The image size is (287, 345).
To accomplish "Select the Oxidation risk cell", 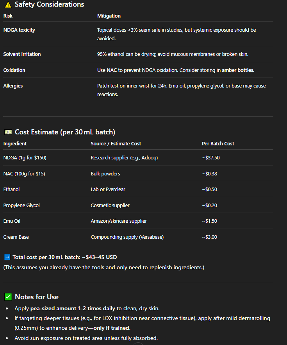I will click(x=14, y=70).
